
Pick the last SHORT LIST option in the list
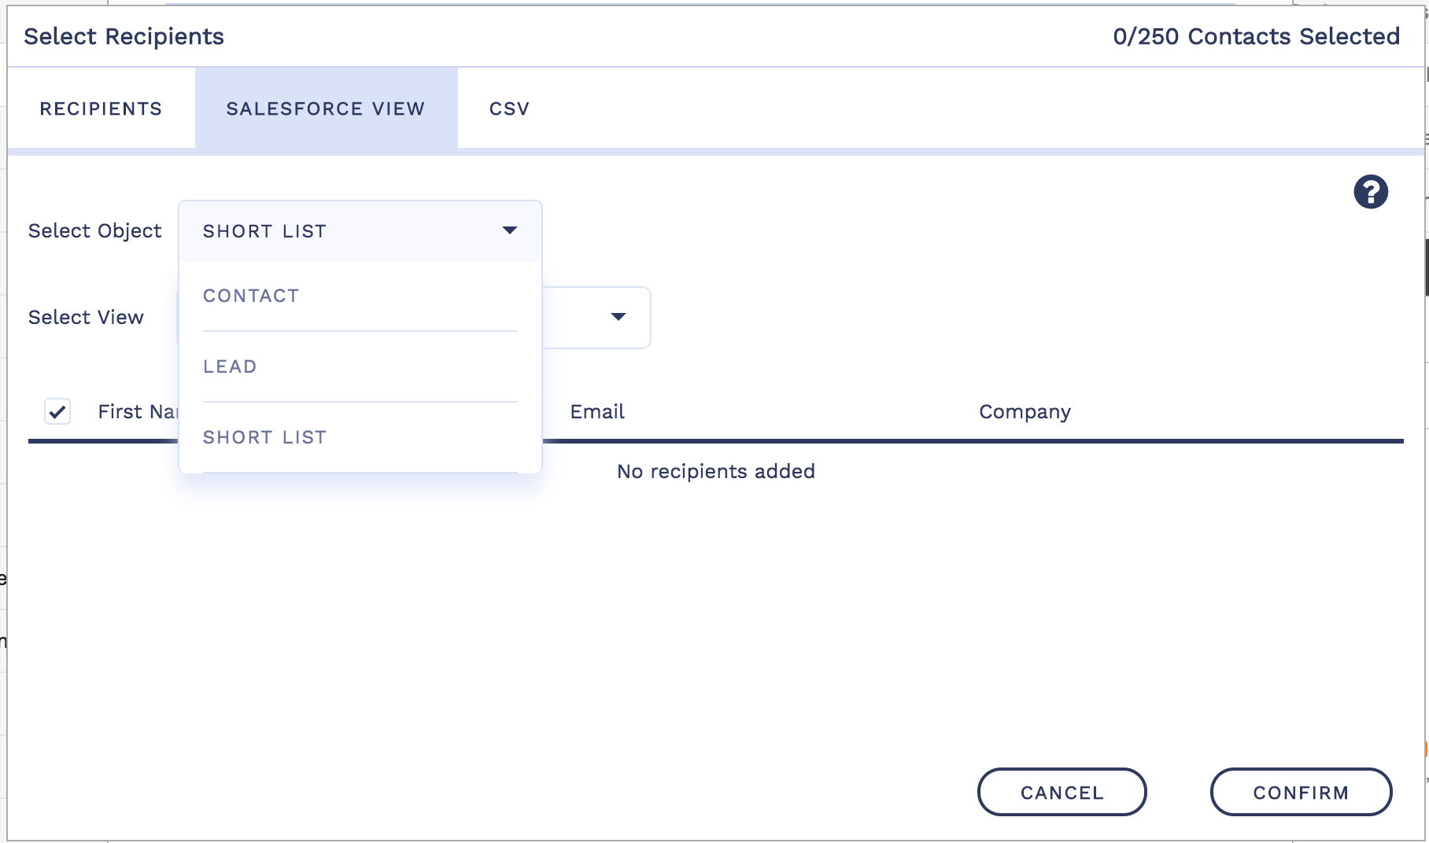click(264, 437)
